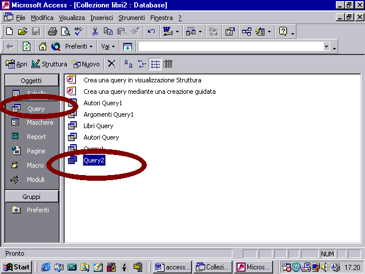Switch to List view
The image size is (365, 274).
[155, 63]
